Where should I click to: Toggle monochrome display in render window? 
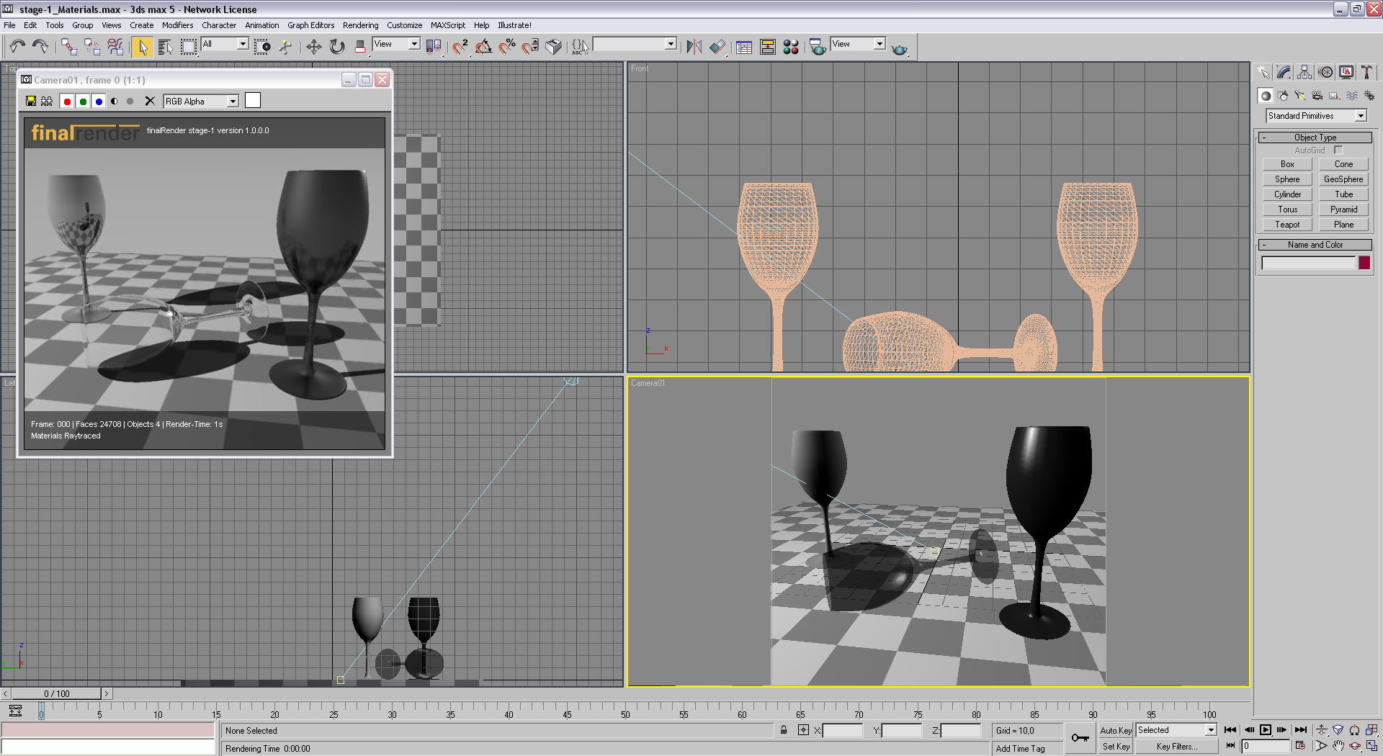click(x=130, y=101)
